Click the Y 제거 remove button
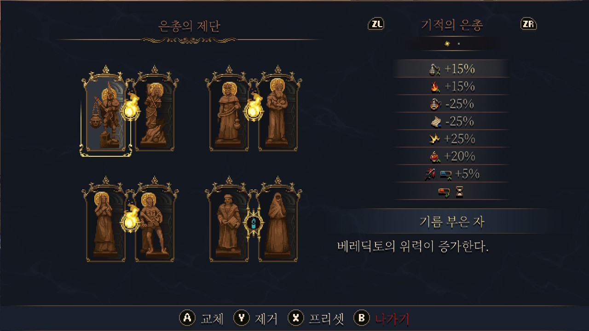This screenshot has width=589, height=331. click(x=256, y=318)
